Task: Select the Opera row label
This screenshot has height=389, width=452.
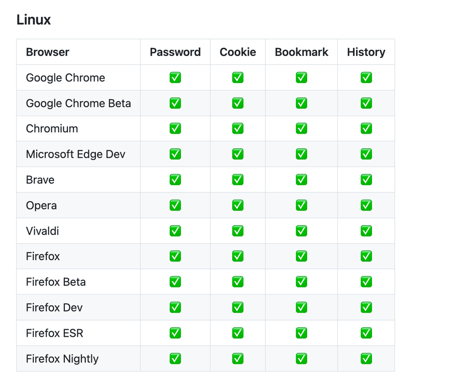Action: (x=41, y=206)
